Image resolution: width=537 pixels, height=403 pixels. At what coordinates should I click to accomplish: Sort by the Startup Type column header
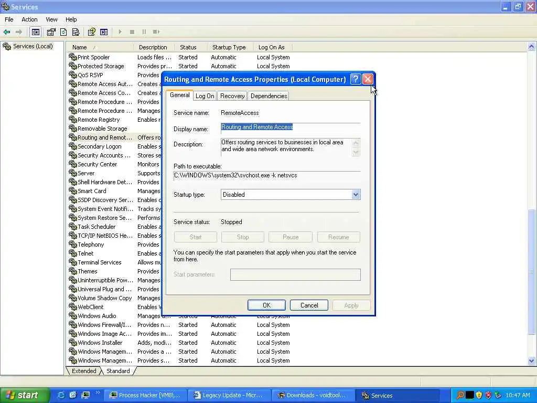[231, 47]
